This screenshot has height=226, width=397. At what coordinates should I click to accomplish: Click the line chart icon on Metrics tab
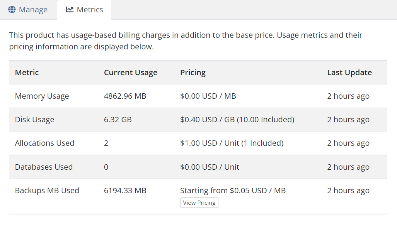[x=70, y=10]
